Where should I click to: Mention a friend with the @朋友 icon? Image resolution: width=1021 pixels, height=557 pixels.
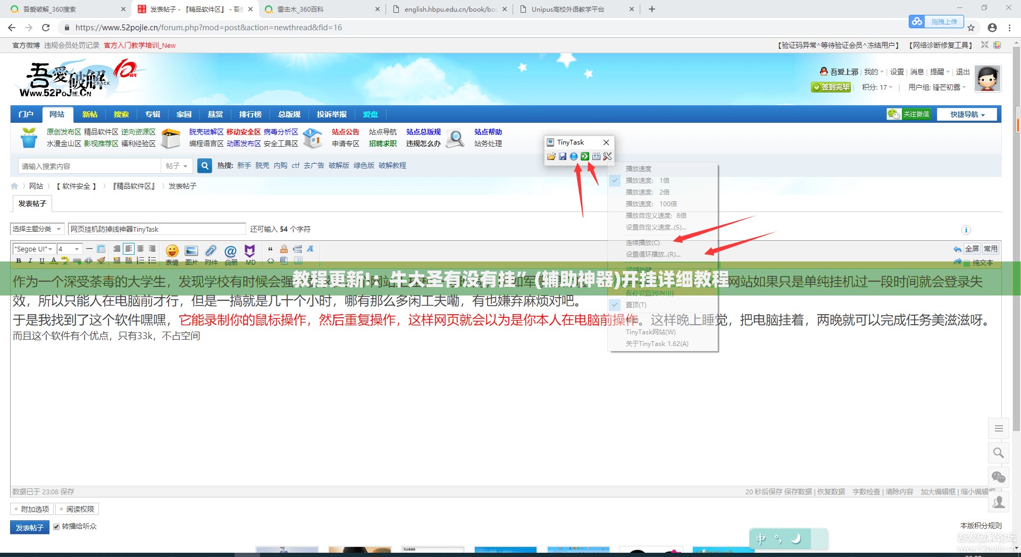[231, 254]
